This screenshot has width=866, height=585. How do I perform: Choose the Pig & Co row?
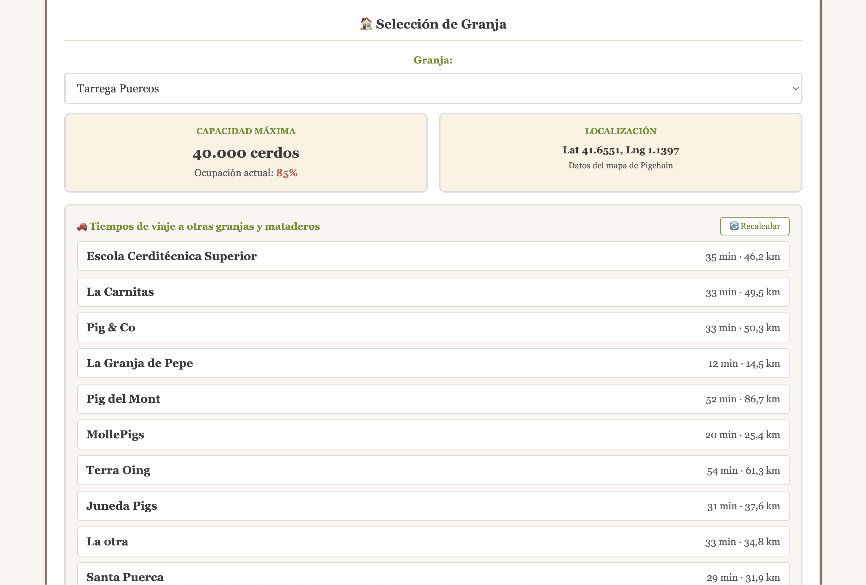(x=433, y=328)
